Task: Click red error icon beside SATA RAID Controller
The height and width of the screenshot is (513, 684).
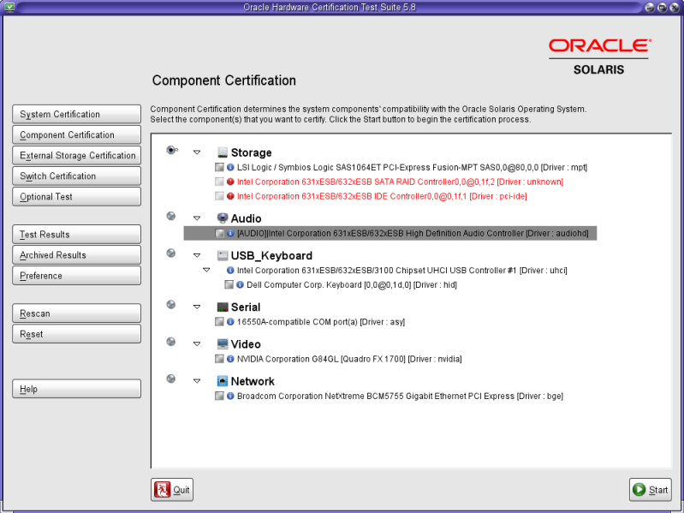Action: tap(230, 182)
